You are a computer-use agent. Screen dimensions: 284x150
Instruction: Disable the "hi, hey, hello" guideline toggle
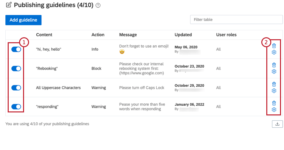(16, 50)
